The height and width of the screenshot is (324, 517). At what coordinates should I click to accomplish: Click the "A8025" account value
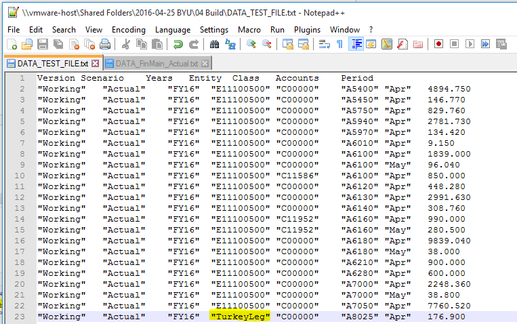pyautogui.click(x=360, y=317)
